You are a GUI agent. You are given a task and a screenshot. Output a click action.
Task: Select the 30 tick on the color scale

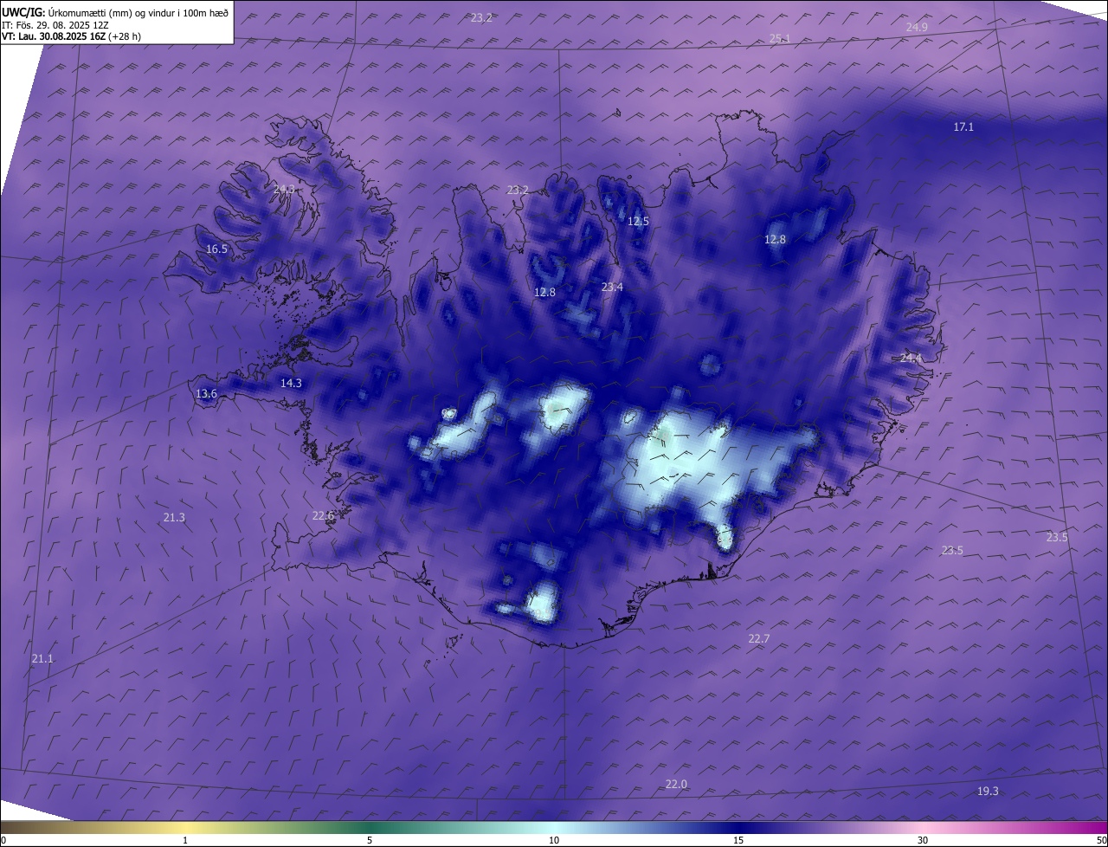[923, 840]
